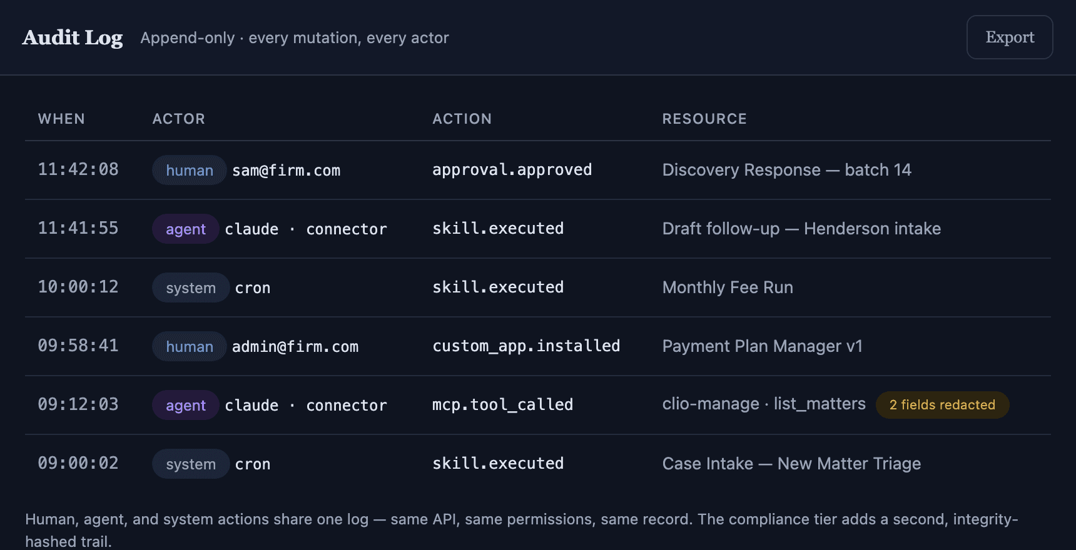Click the 2 fields redacted badge
Screen dimensions: 1076x550
(942, 405)
